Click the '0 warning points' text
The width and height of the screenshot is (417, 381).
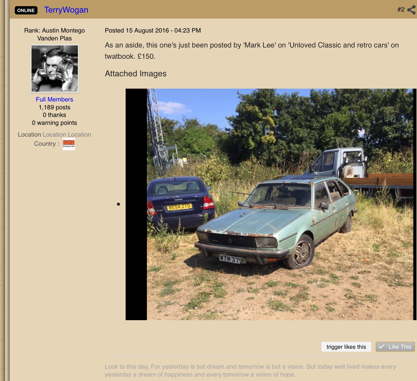[55, 123]
